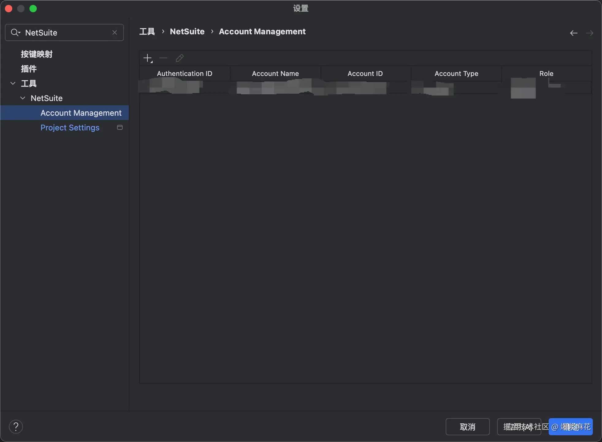Image resolution: width=602 pixels, height=442 pixels.
Task: Open Project Settings in sidebar
Action: 70,128
